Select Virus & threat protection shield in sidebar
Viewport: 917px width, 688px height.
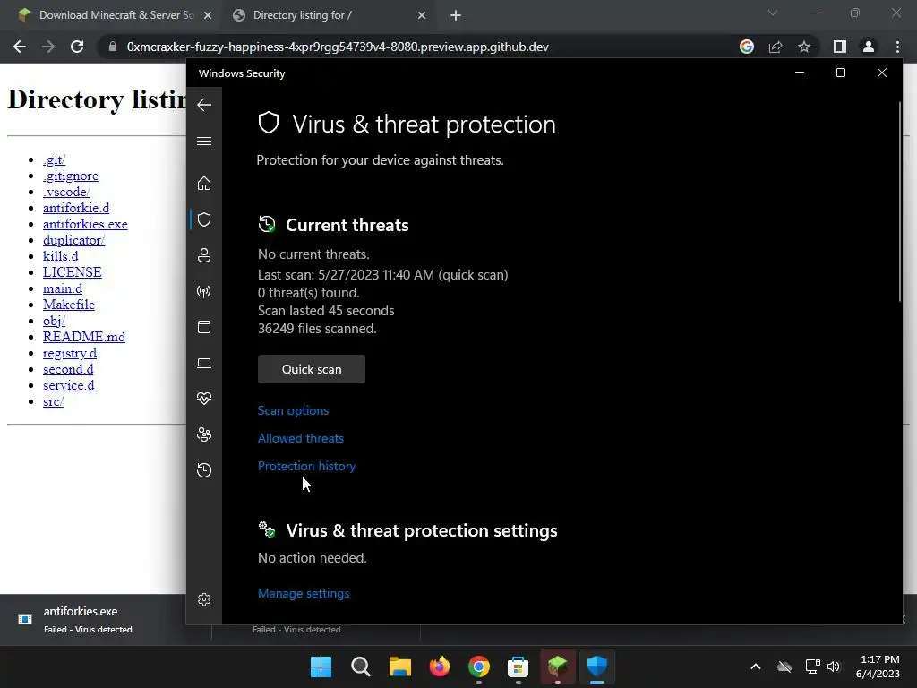click(204, 219)
